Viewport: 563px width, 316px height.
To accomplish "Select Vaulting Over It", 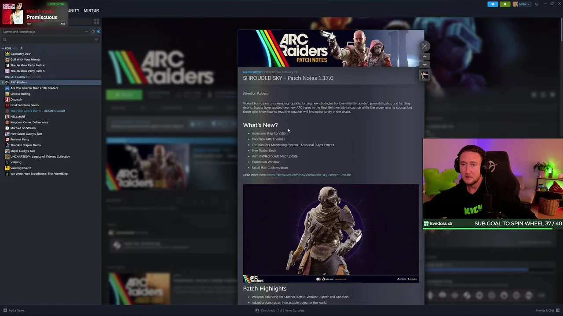I will [21, 168].
